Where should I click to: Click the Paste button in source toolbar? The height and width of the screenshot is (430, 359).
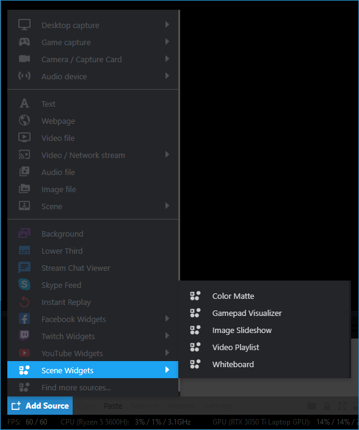[x=113, y=406]
